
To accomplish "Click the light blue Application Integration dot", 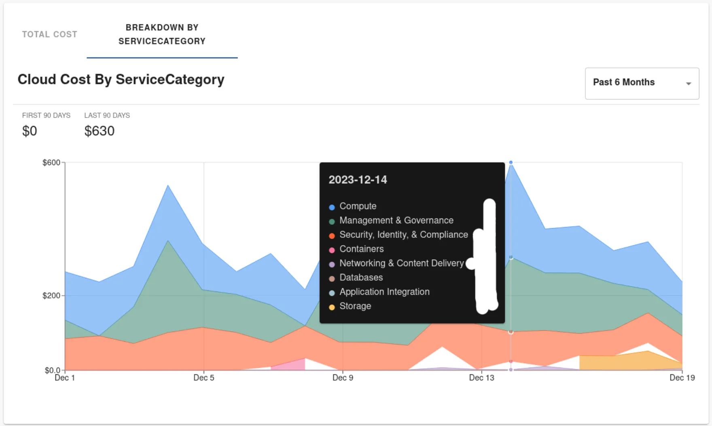I will tap(332, 293).
